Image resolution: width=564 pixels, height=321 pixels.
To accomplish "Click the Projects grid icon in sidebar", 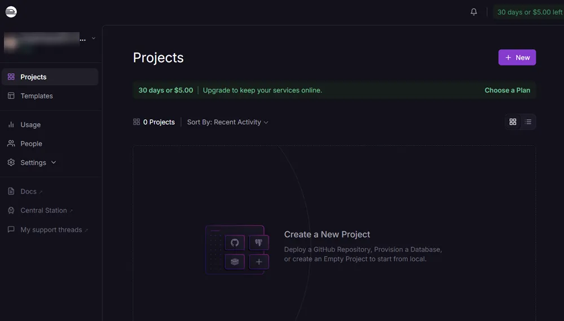I will pos(11,77).
